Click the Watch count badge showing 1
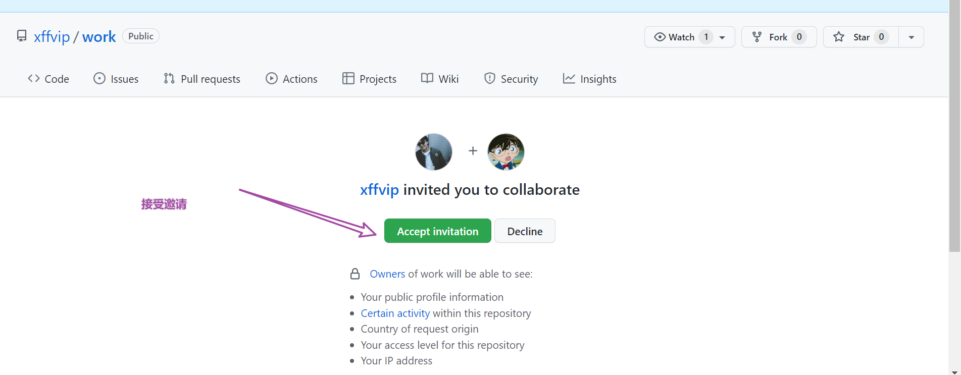This screenshot has width=961, height=375. click(x=706, y=37)
